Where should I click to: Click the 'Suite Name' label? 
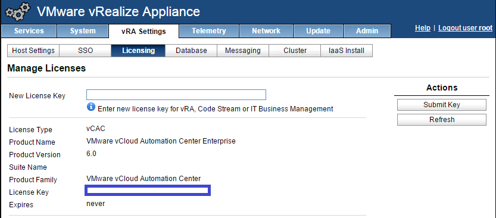[28, 167]
